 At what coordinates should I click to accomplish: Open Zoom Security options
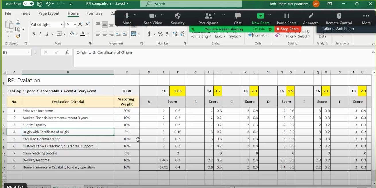coord(177,18)
